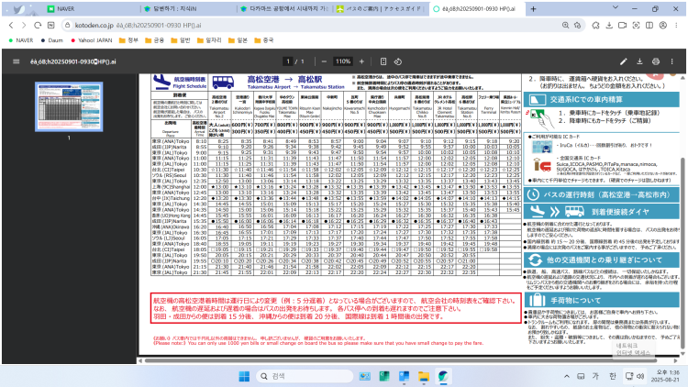Image resolution: width=688 pixels, height=387 pixels.
Task: Open the browser downloads icon
Action: (609, 26)
